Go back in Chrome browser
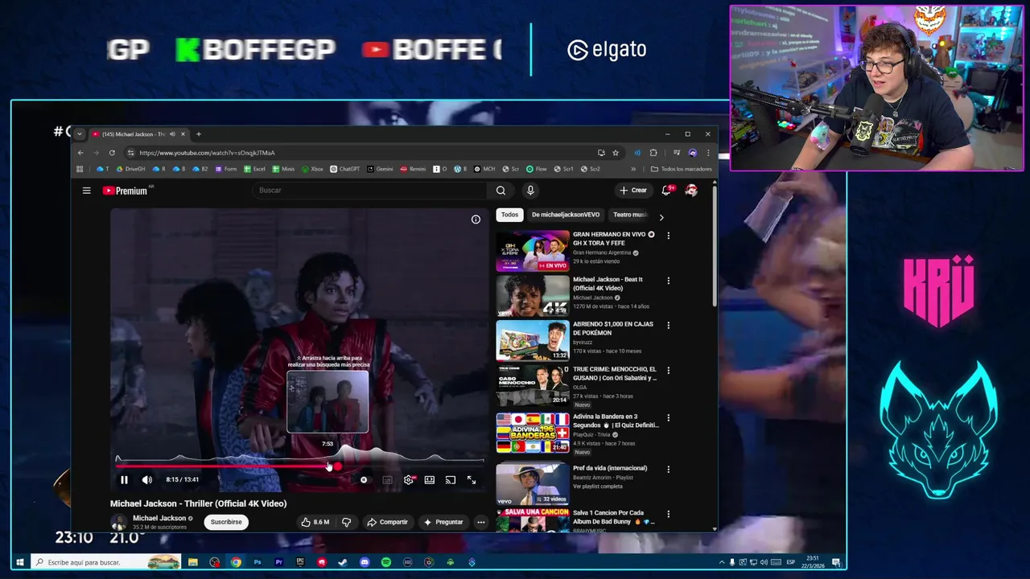Viewport: 1030px width, 579px height. 80,153
